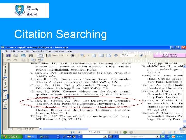The height and width of the screenshot is (140, 186).
Task: Open the Help menu
Action: tap(69, 51)
